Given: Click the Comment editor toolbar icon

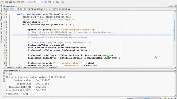Looking at the screenshot, I should (66, 9).
